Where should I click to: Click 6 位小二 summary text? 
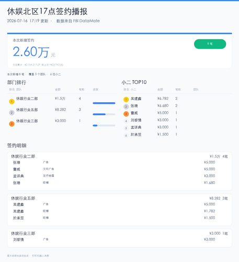click(x=55, y=74)
